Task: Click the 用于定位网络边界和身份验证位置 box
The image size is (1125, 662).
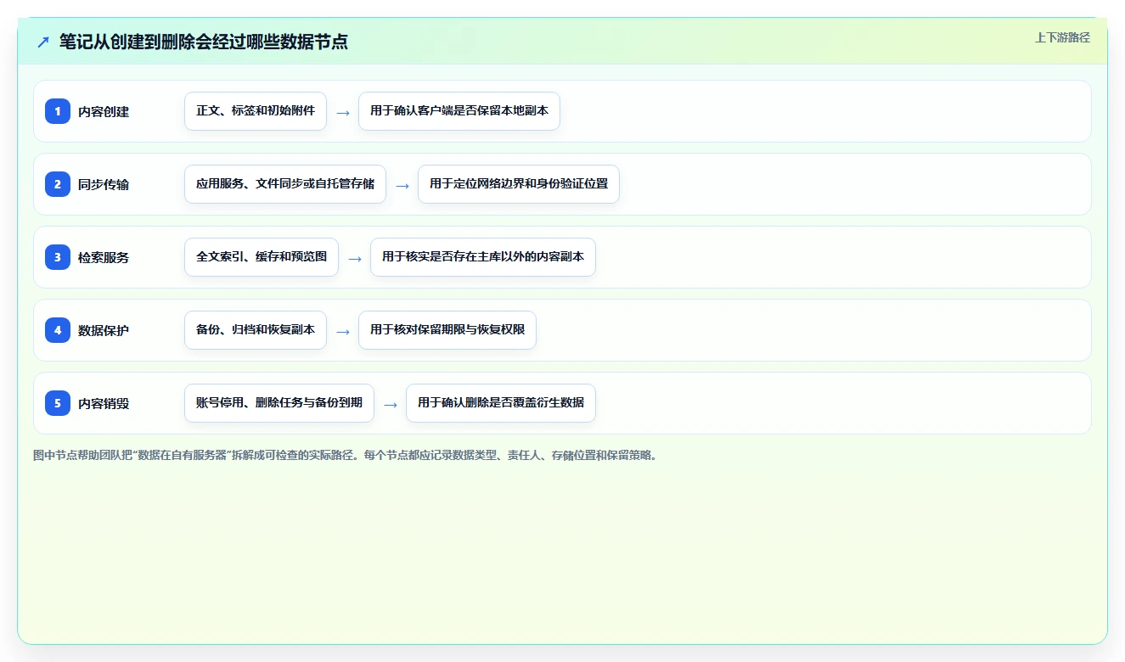Action: pos(519,184)
